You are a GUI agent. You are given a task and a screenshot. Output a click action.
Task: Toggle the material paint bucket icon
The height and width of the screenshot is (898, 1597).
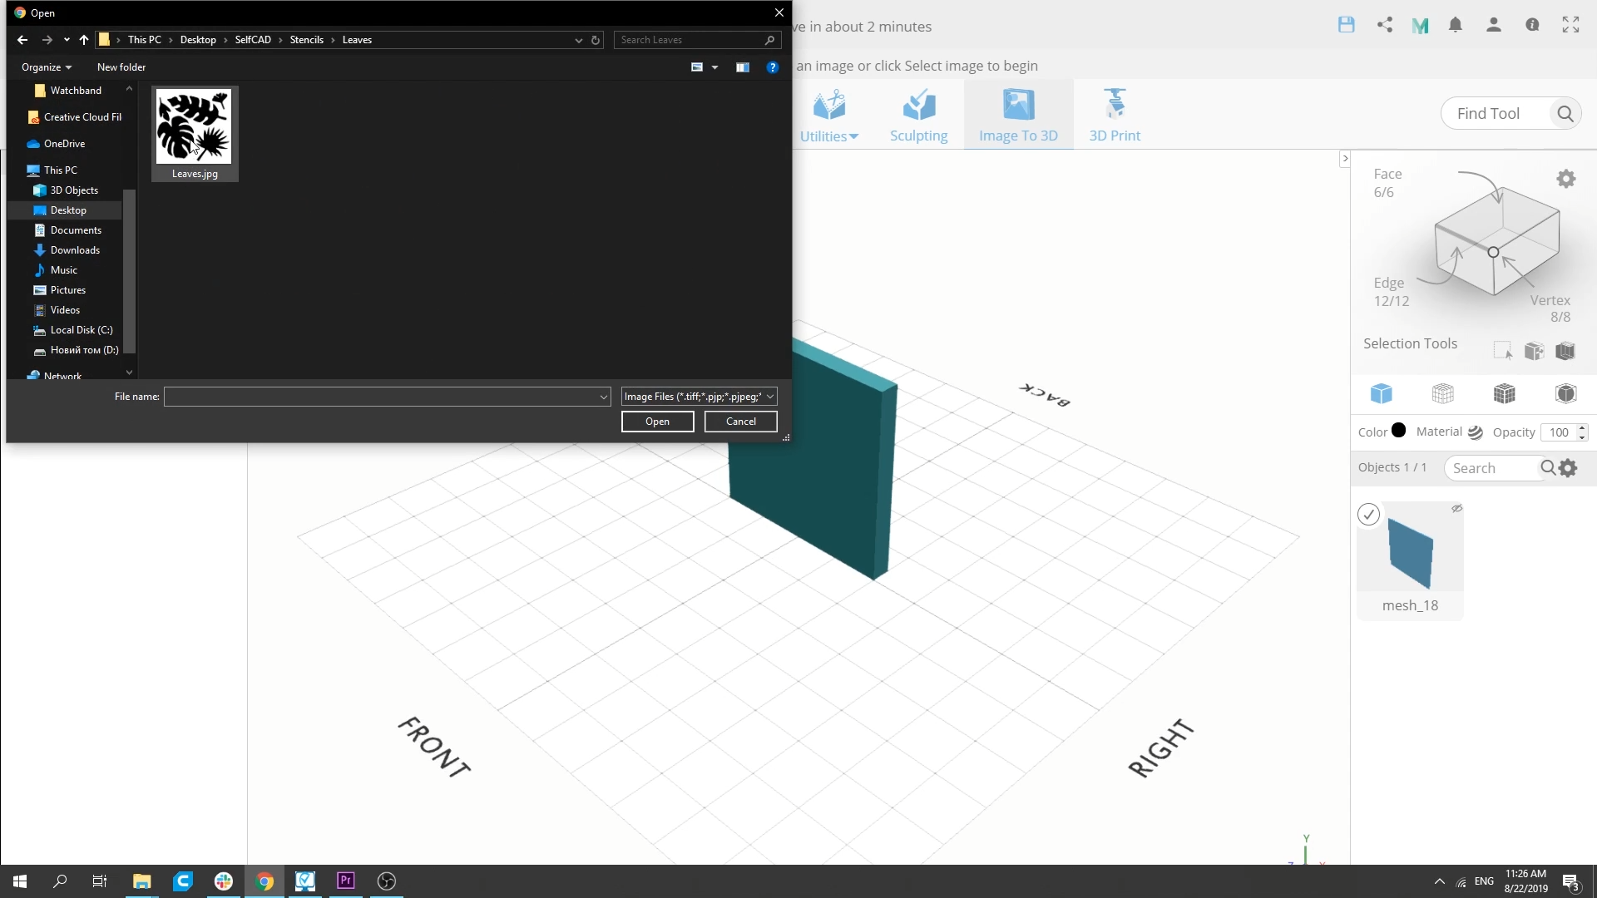point(1476,431)
